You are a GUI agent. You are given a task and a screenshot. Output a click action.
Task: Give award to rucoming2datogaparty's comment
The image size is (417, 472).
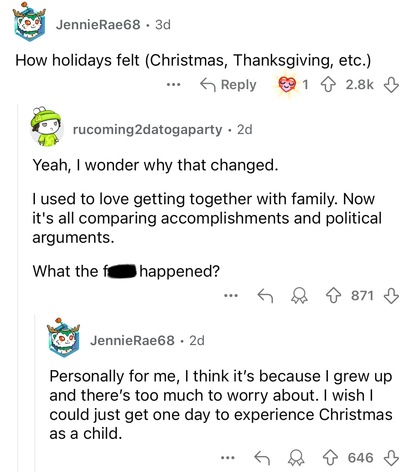tap(299, 296)
